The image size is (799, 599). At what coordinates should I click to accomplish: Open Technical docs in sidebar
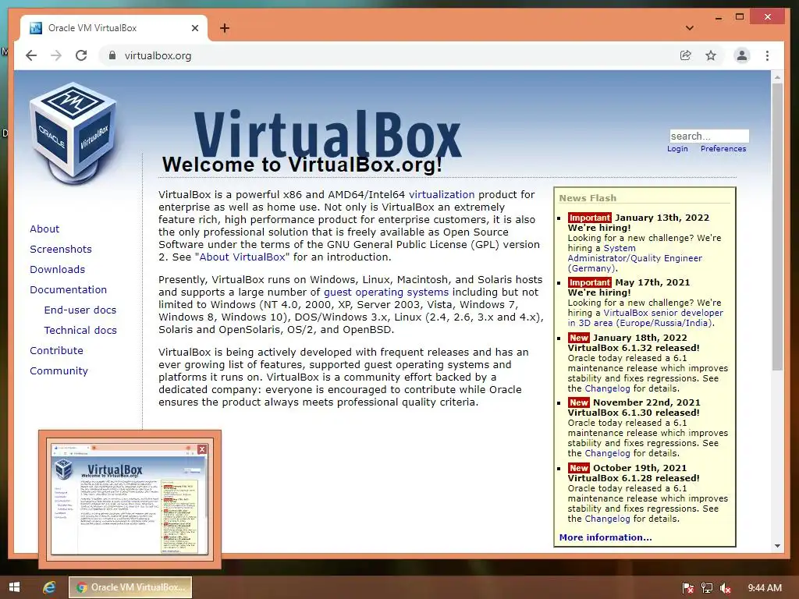tap(80, 330)
